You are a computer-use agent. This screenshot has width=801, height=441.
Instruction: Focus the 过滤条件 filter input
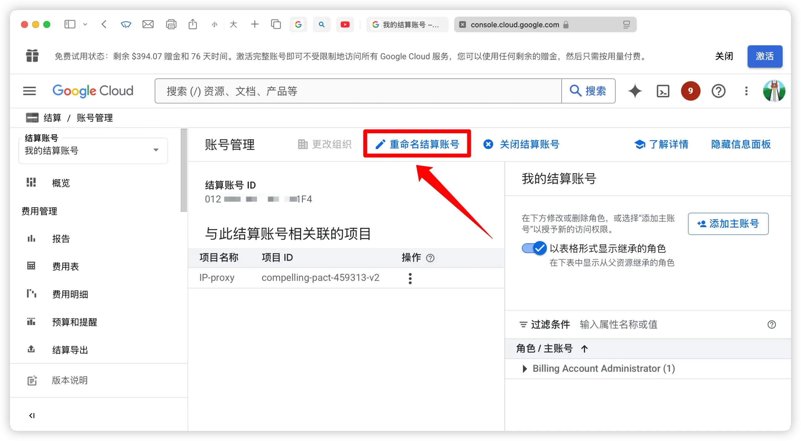click(x=670, y=324)
